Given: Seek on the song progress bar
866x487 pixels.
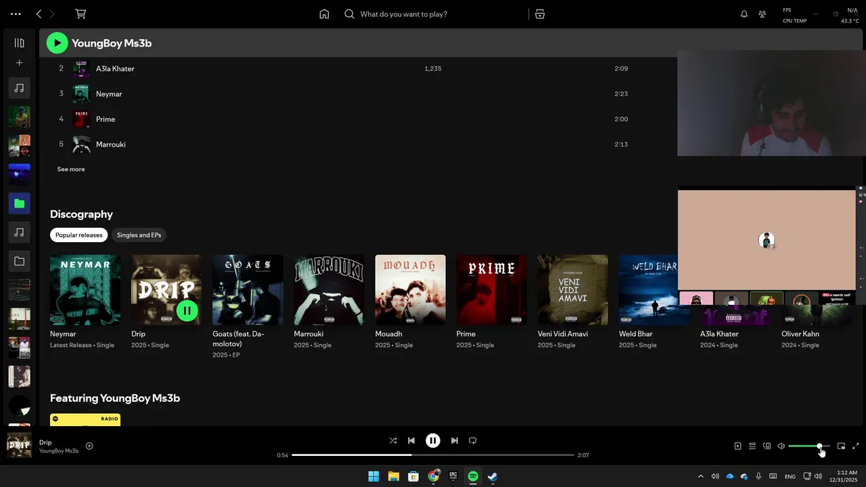Looking at the screenshot, I should pyautogui.click(x=433, y=455).
